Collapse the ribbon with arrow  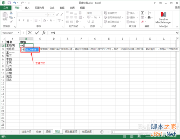pyautogui.click(x=177, y=27)
